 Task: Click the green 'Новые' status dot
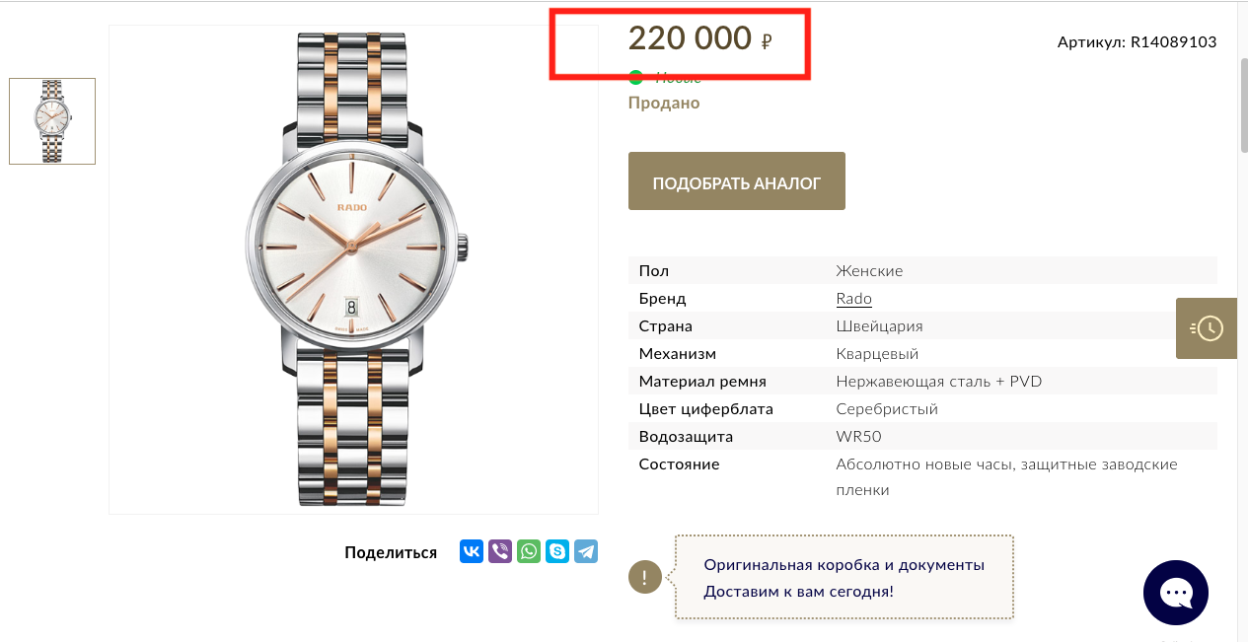(636, 78)
